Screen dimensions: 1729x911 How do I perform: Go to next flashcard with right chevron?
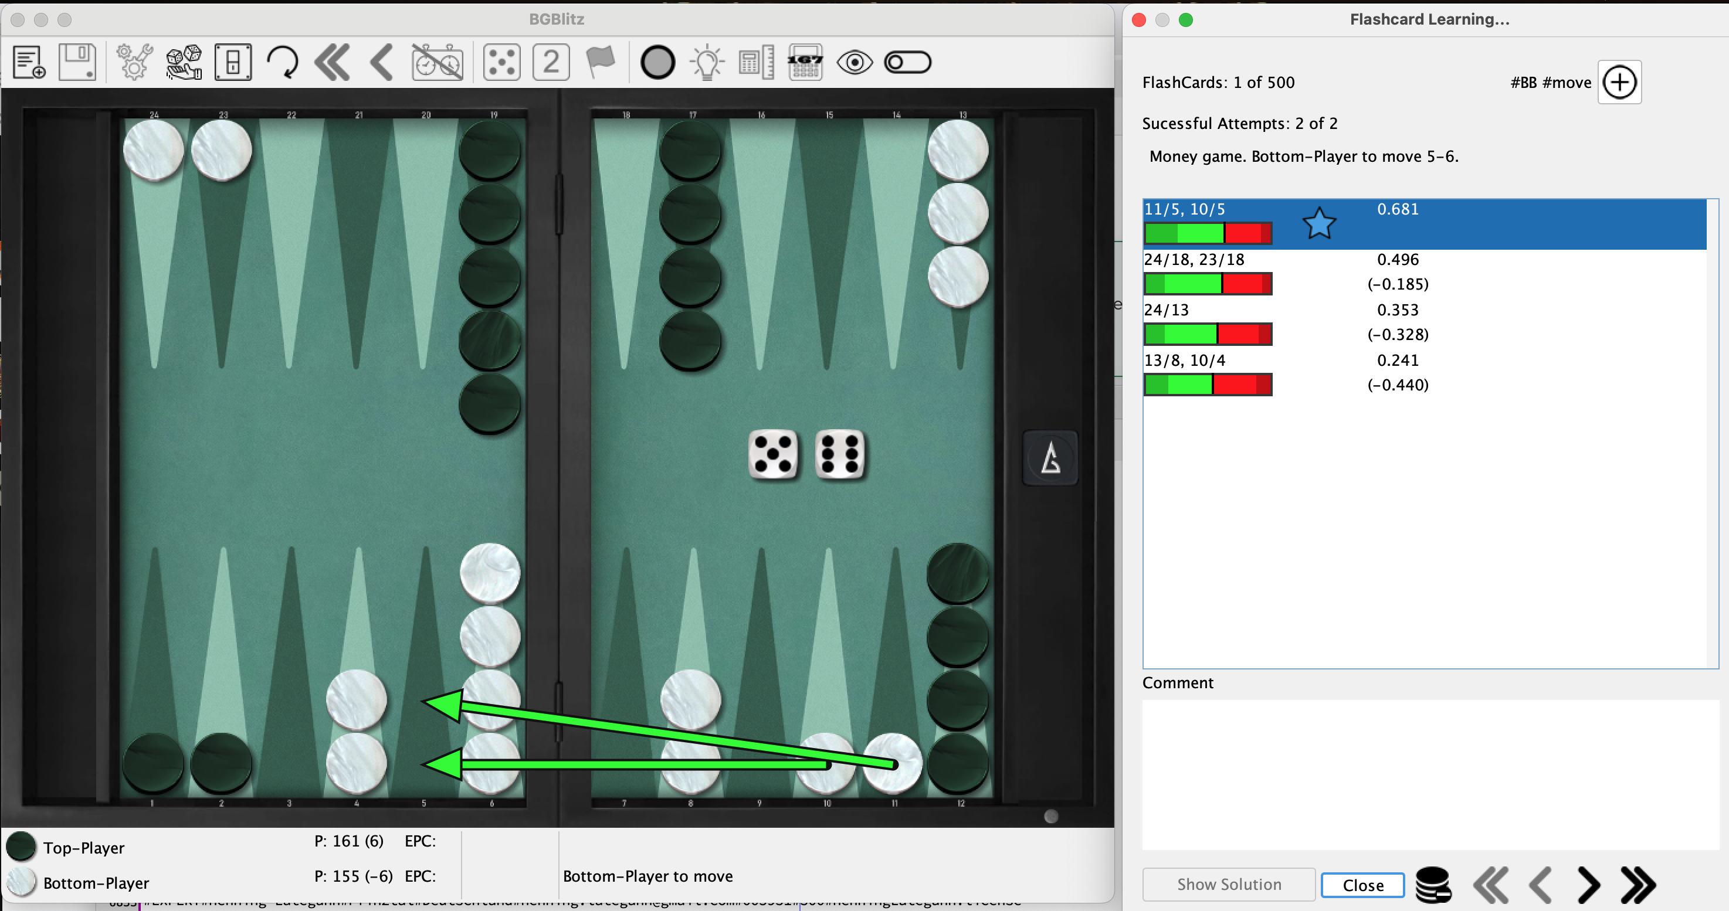(1588, 885)
